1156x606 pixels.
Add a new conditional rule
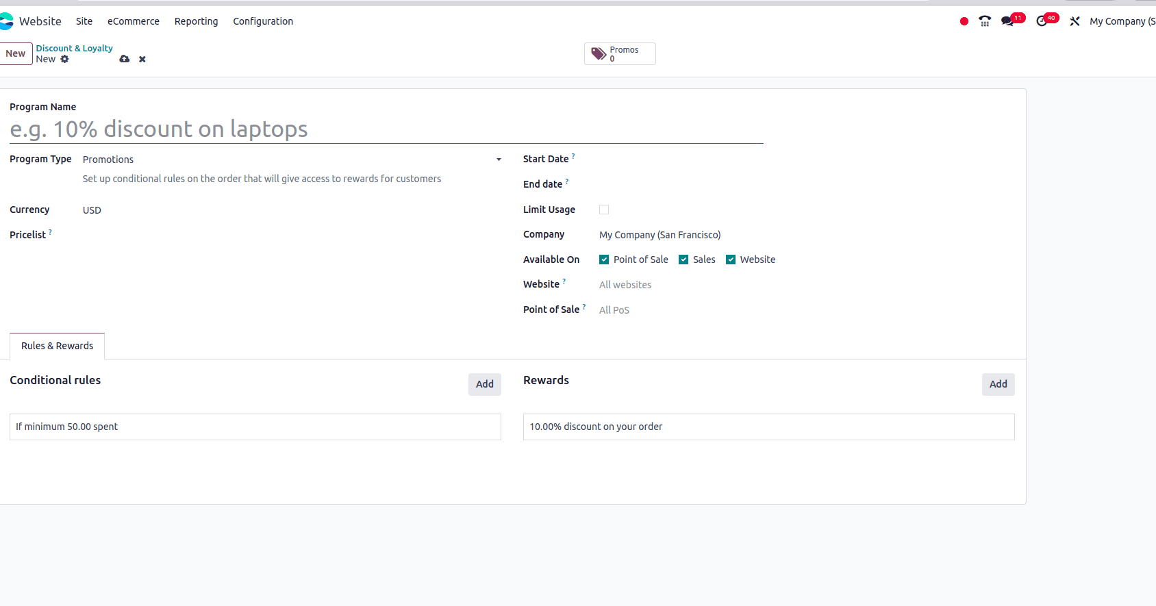pyautogui.click(x=485, y=384)
